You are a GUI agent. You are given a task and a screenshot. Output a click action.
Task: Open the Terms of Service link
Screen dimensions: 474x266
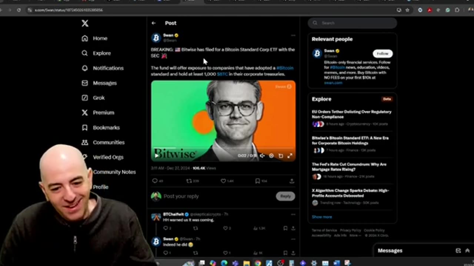(324, 231)
